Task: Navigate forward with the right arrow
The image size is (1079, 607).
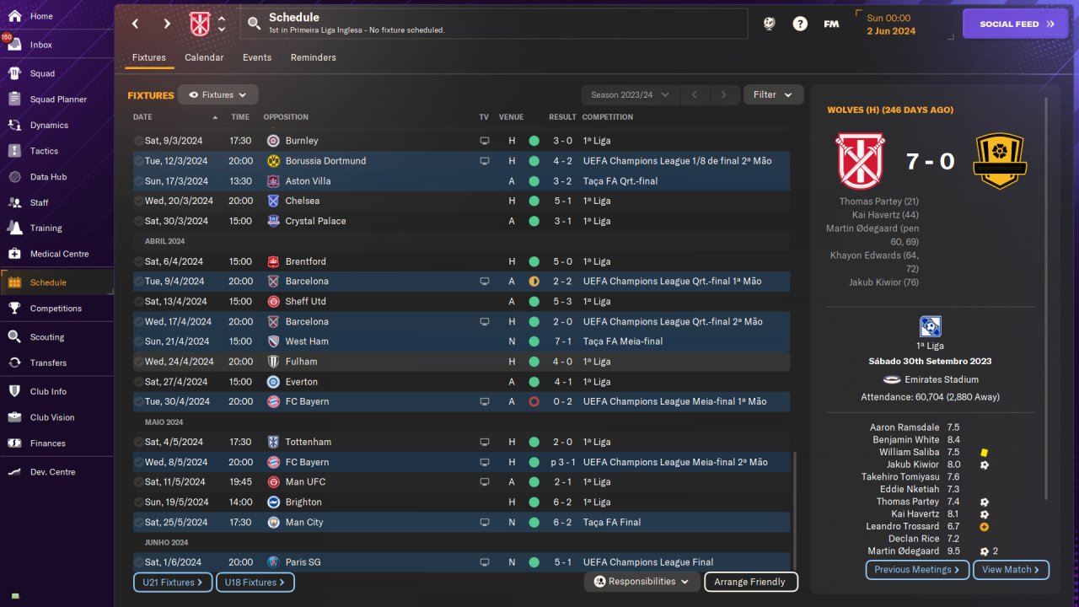Action: coord(167,24)
